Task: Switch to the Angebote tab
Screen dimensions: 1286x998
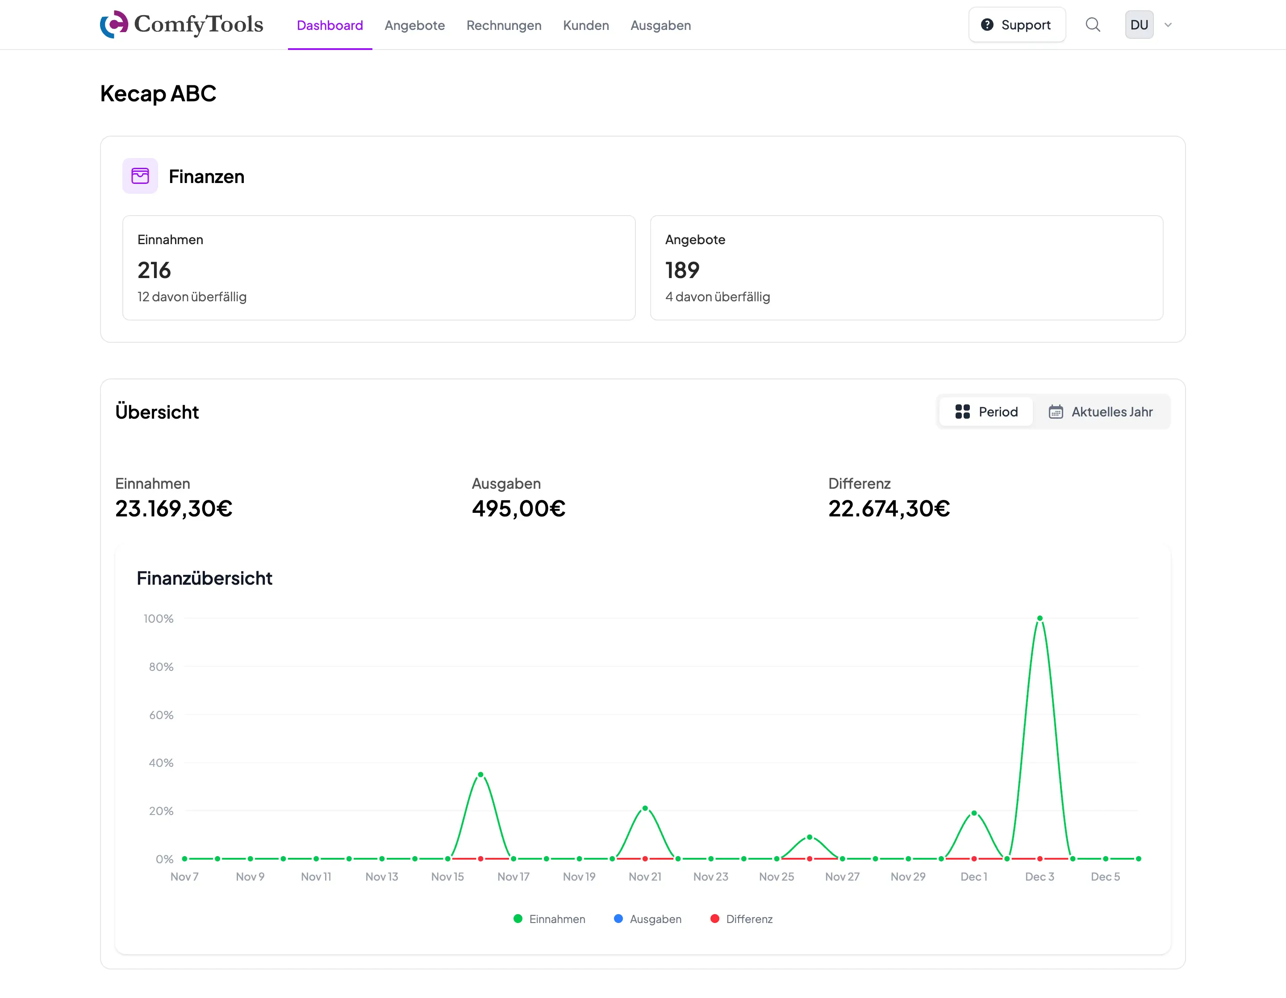Action: pyautogui.click(x=414, y=25)
